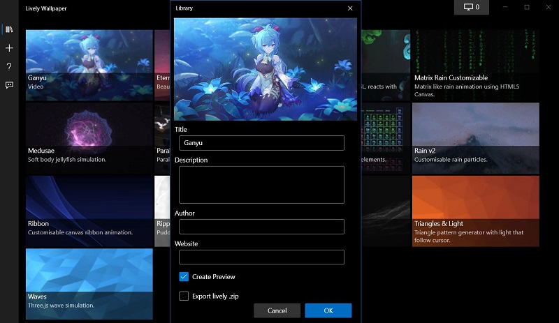Viewport: 559px width, 323px height.
Task: Close the Library dialog with X
Action: (350, 8)
